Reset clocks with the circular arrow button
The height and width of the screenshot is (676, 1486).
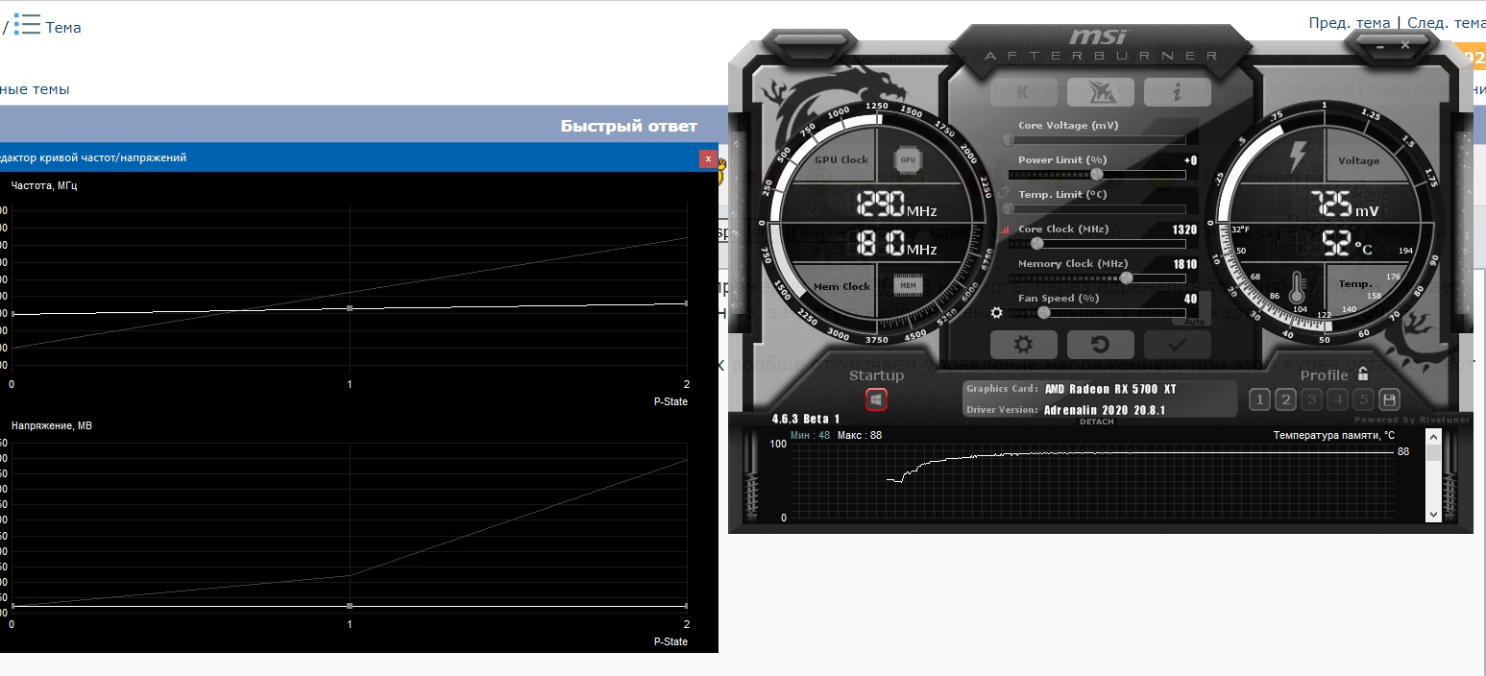coord(1100,345)
